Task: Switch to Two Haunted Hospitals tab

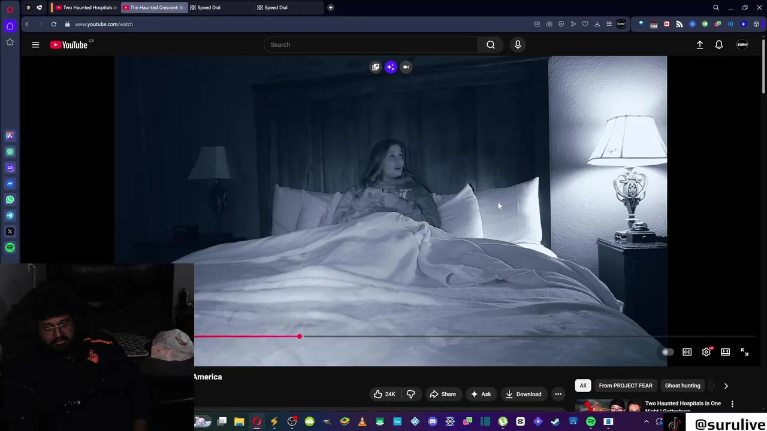Action: click(x=85, y=7)
